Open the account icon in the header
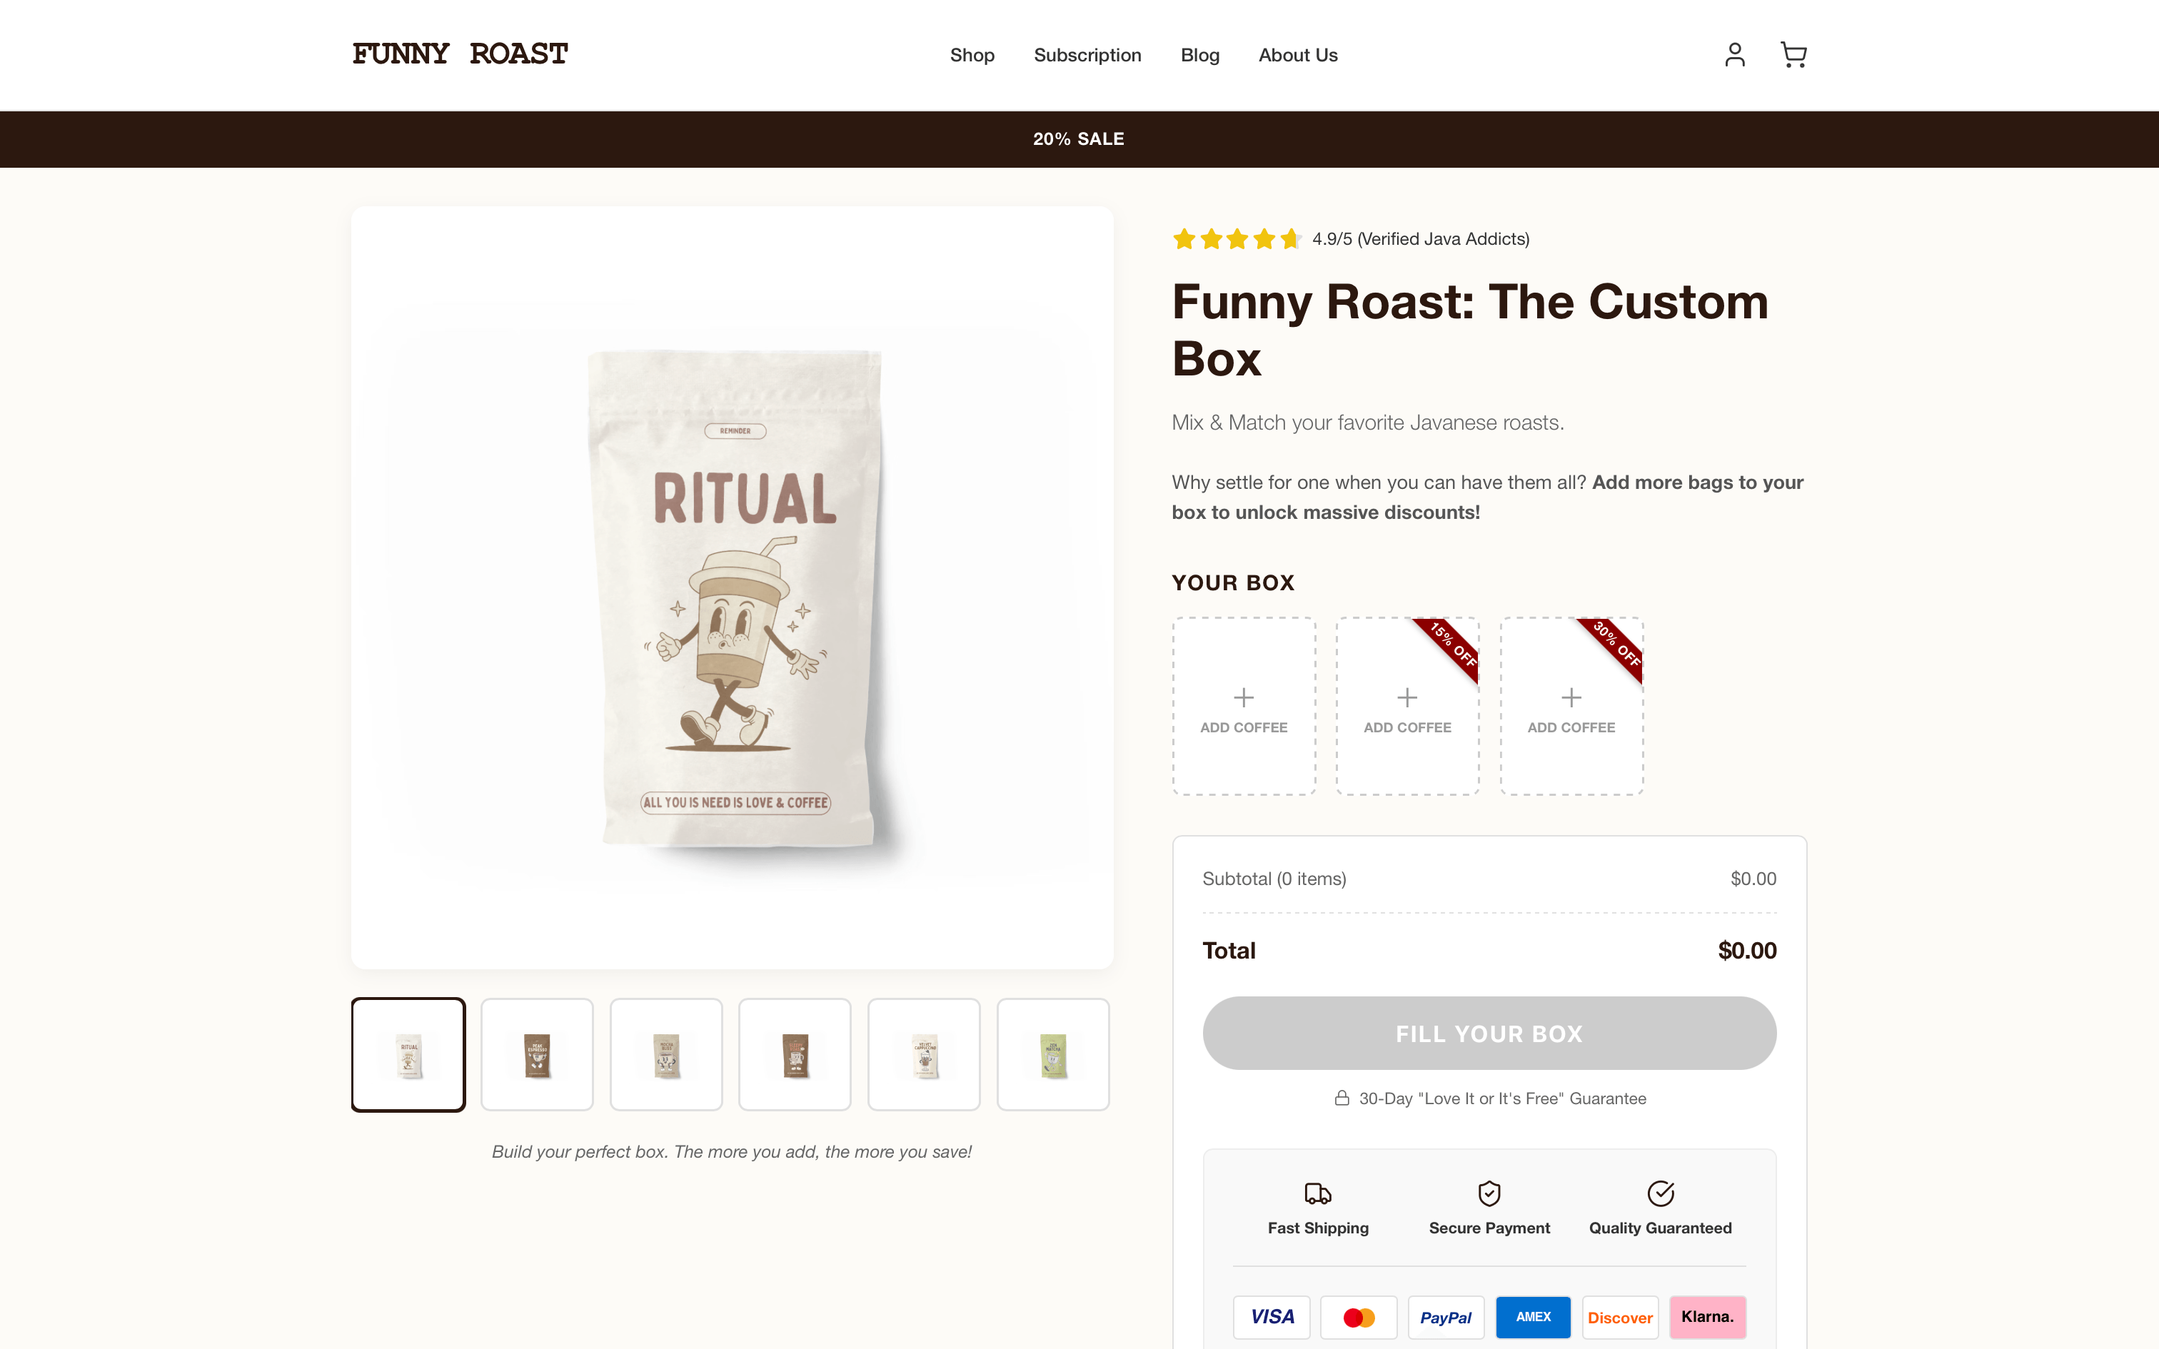The image size is (2159, 1349). click(1734, 54)
